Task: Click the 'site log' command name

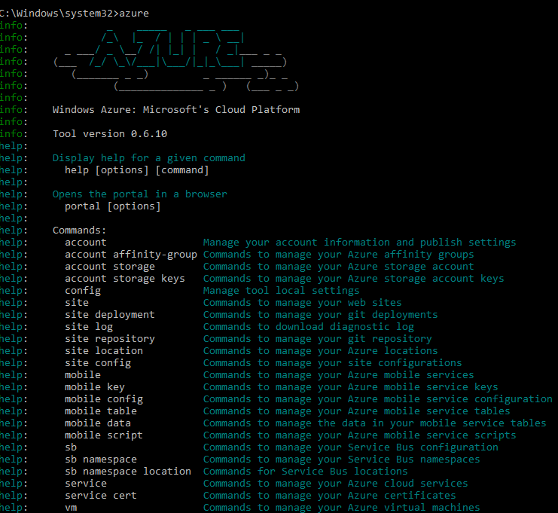Action: click(89, 327)
